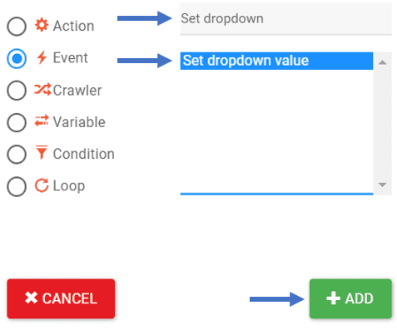This screenshot has height=330, width=397.
Task: Select the Crawler radio button
Action: [17, 91]
